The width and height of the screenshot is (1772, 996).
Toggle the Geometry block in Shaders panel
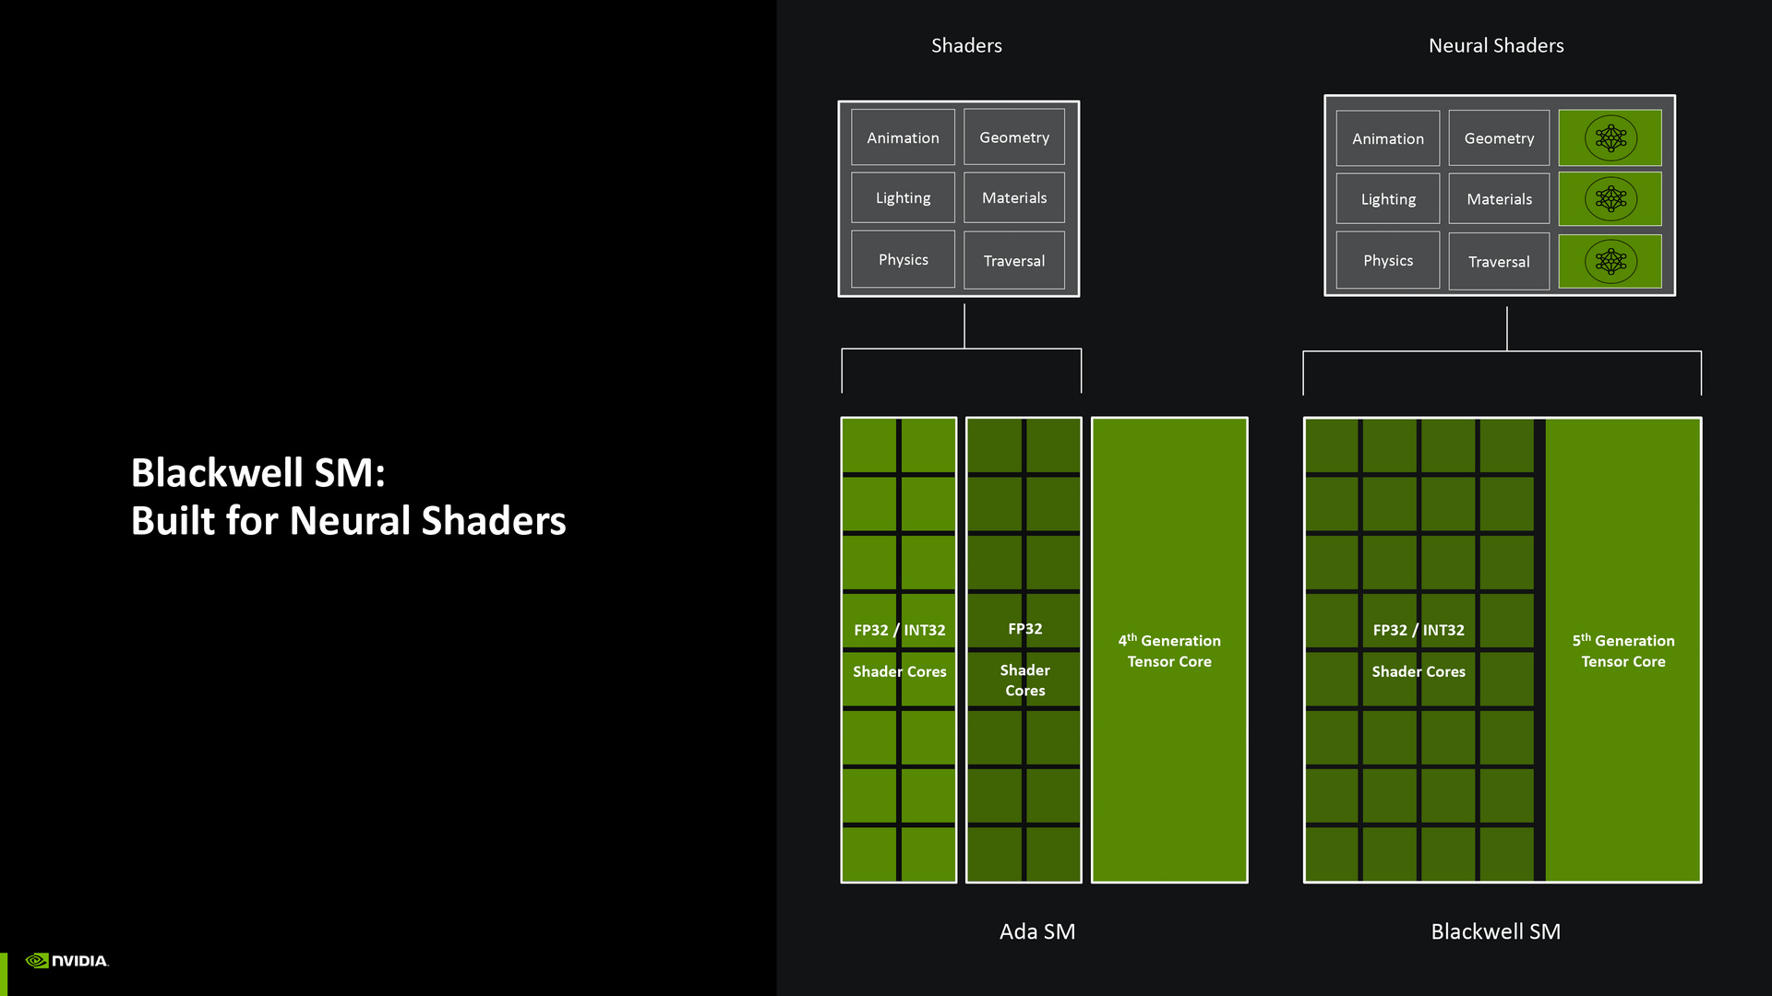(x=1015, y=137)
